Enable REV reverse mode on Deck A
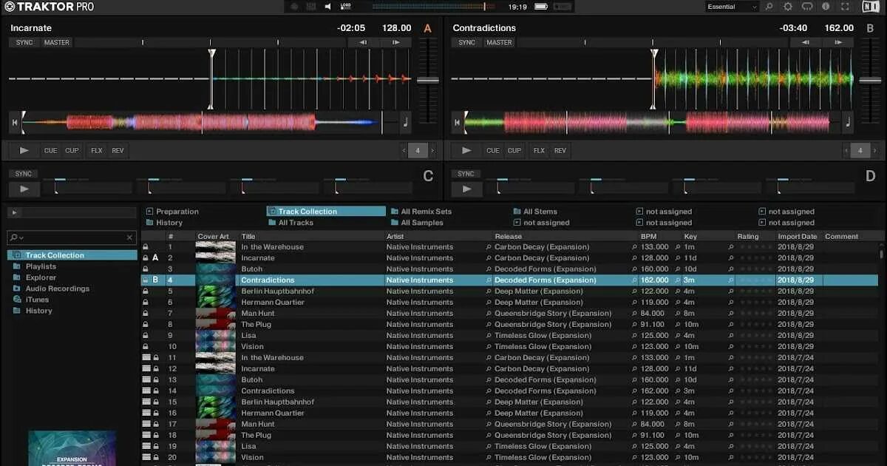This screenshot has width=887, height=466. click(x=118, y=150)
